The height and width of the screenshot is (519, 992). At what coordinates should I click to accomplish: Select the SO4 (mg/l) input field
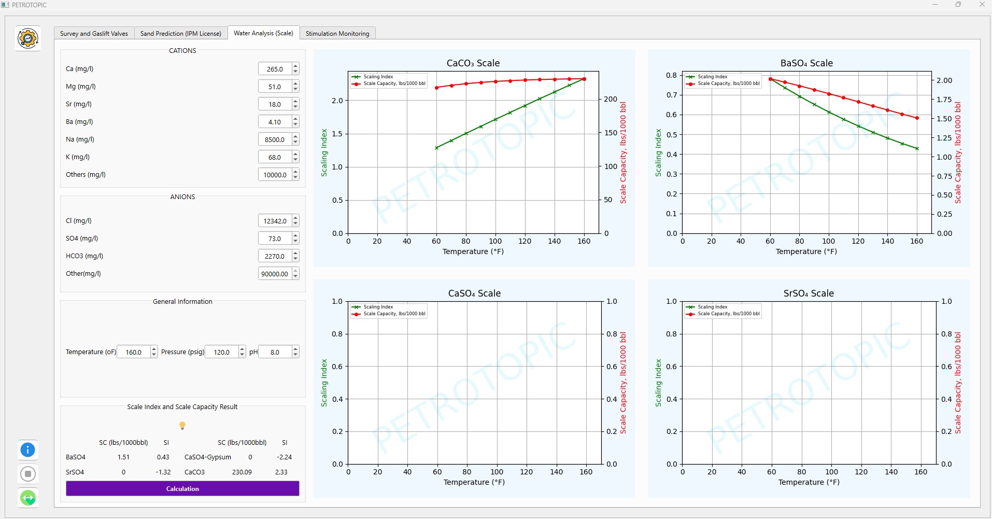(275, 239)
